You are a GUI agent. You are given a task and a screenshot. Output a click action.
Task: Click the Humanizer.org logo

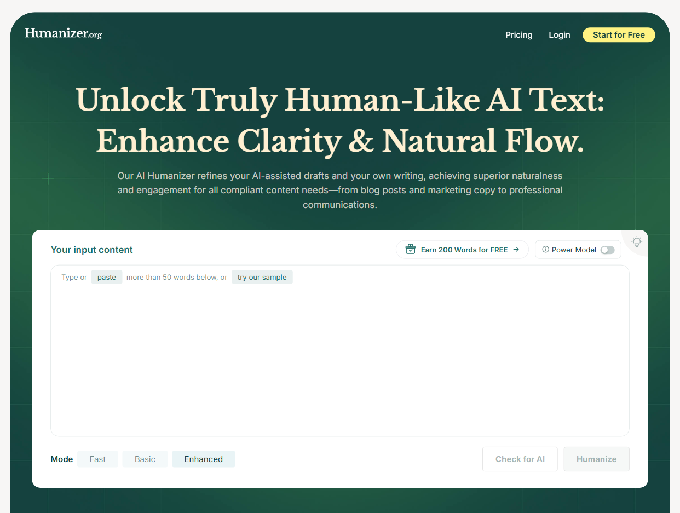coord(63,33)
